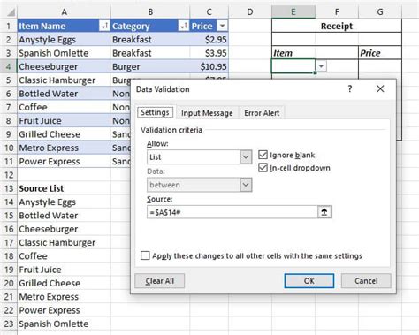Switch to the Error Alert tab

[x=262, y=113]
